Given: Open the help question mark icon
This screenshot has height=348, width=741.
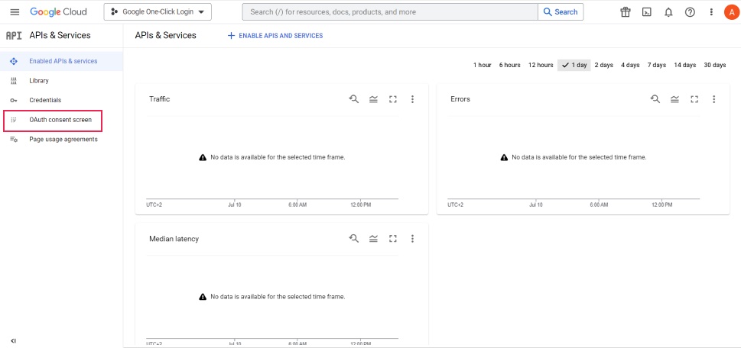Looking at the screenshot, I should pos(690,12).
